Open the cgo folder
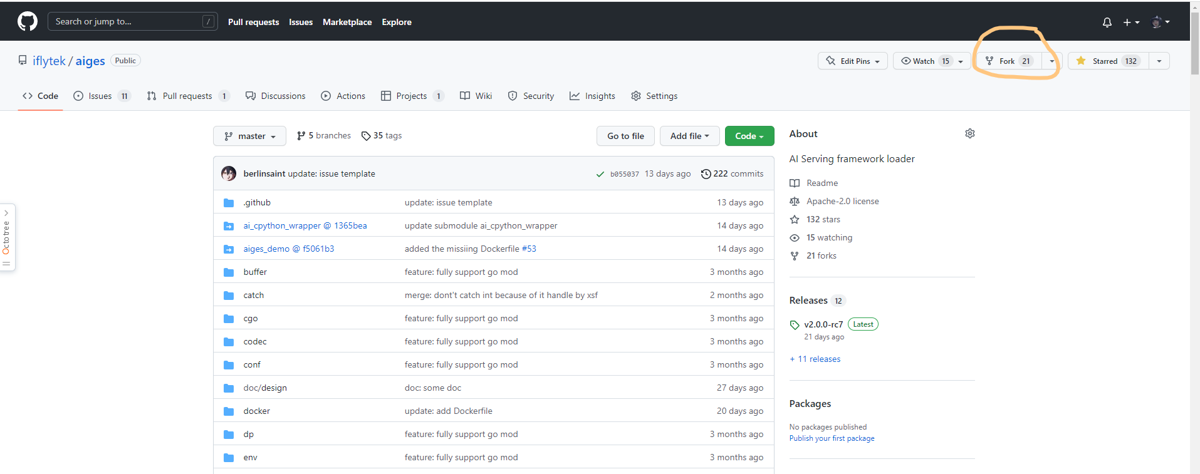 pos(251,318)
